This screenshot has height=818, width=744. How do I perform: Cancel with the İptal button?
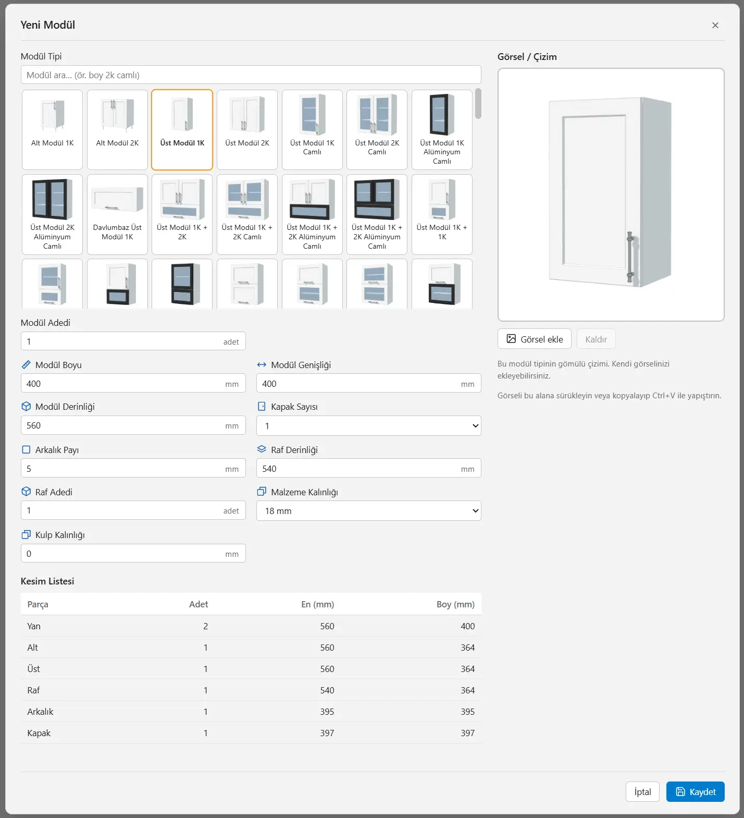[x=642, y=792]
